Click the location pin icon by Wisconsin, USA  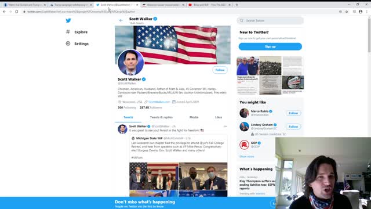pyautogui.click(x=119, y=102)
